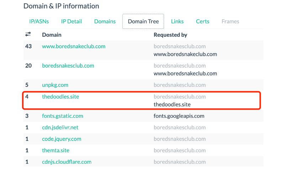Viewport: 287px width, 179px height.
Task: Click the fonts.gstatic.com domain link
Action: point(63,116)
